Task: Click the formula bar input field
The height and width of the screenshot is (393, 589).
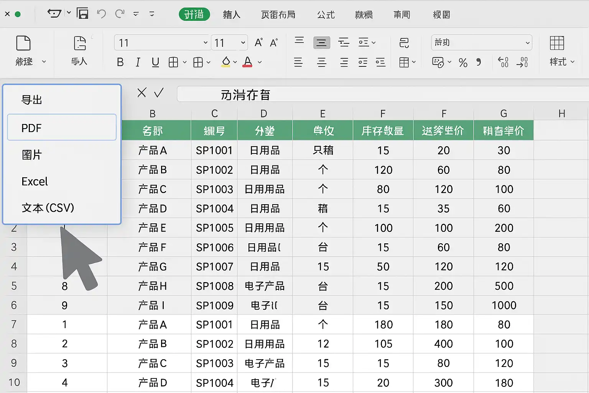Action: pos(380,94)
